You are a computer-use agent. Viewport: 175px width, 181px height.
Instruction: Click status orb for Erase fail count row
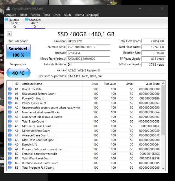10,154
